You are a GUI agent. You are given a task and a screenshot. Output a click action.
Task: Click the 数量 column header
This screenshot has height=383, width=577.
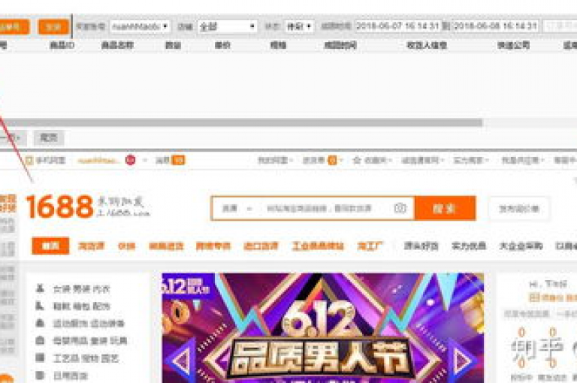173,45
